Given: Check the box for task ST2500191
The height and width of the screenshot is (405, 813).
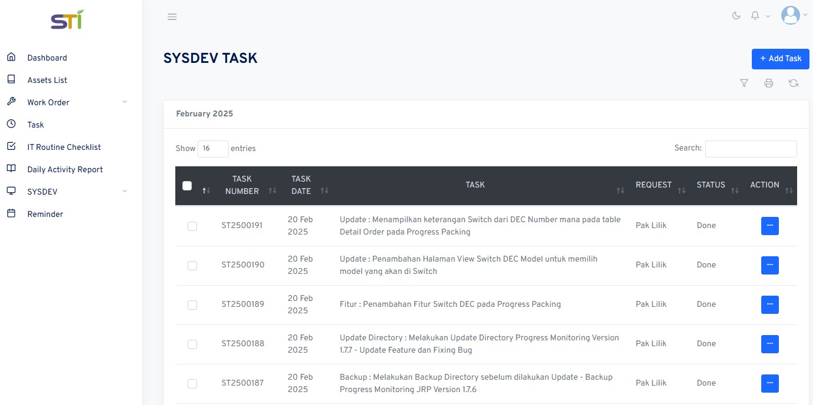Looking at the screenshot, I should [192, 226].
